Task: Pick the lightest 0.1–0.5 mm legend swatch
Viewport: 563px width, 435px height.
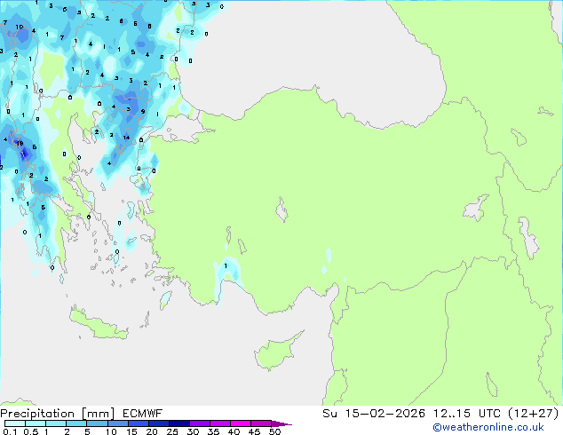Action: [15, 423]
